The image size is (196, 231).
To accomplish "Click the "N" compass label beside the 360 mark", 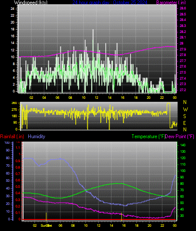I will 185,102.
